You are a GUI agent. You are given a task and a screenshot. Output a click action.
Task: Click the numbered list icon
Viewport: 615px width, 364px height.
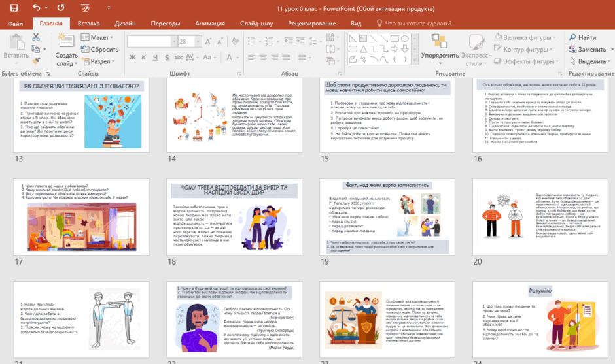tap(269, 41)
